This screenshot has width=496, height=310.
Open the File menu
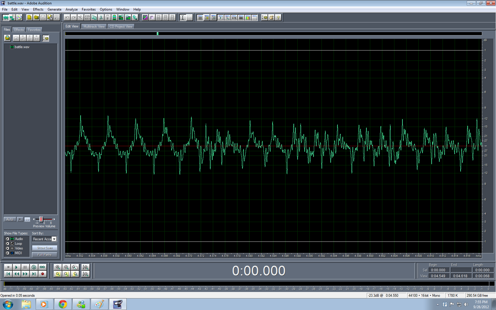(5, 9)
